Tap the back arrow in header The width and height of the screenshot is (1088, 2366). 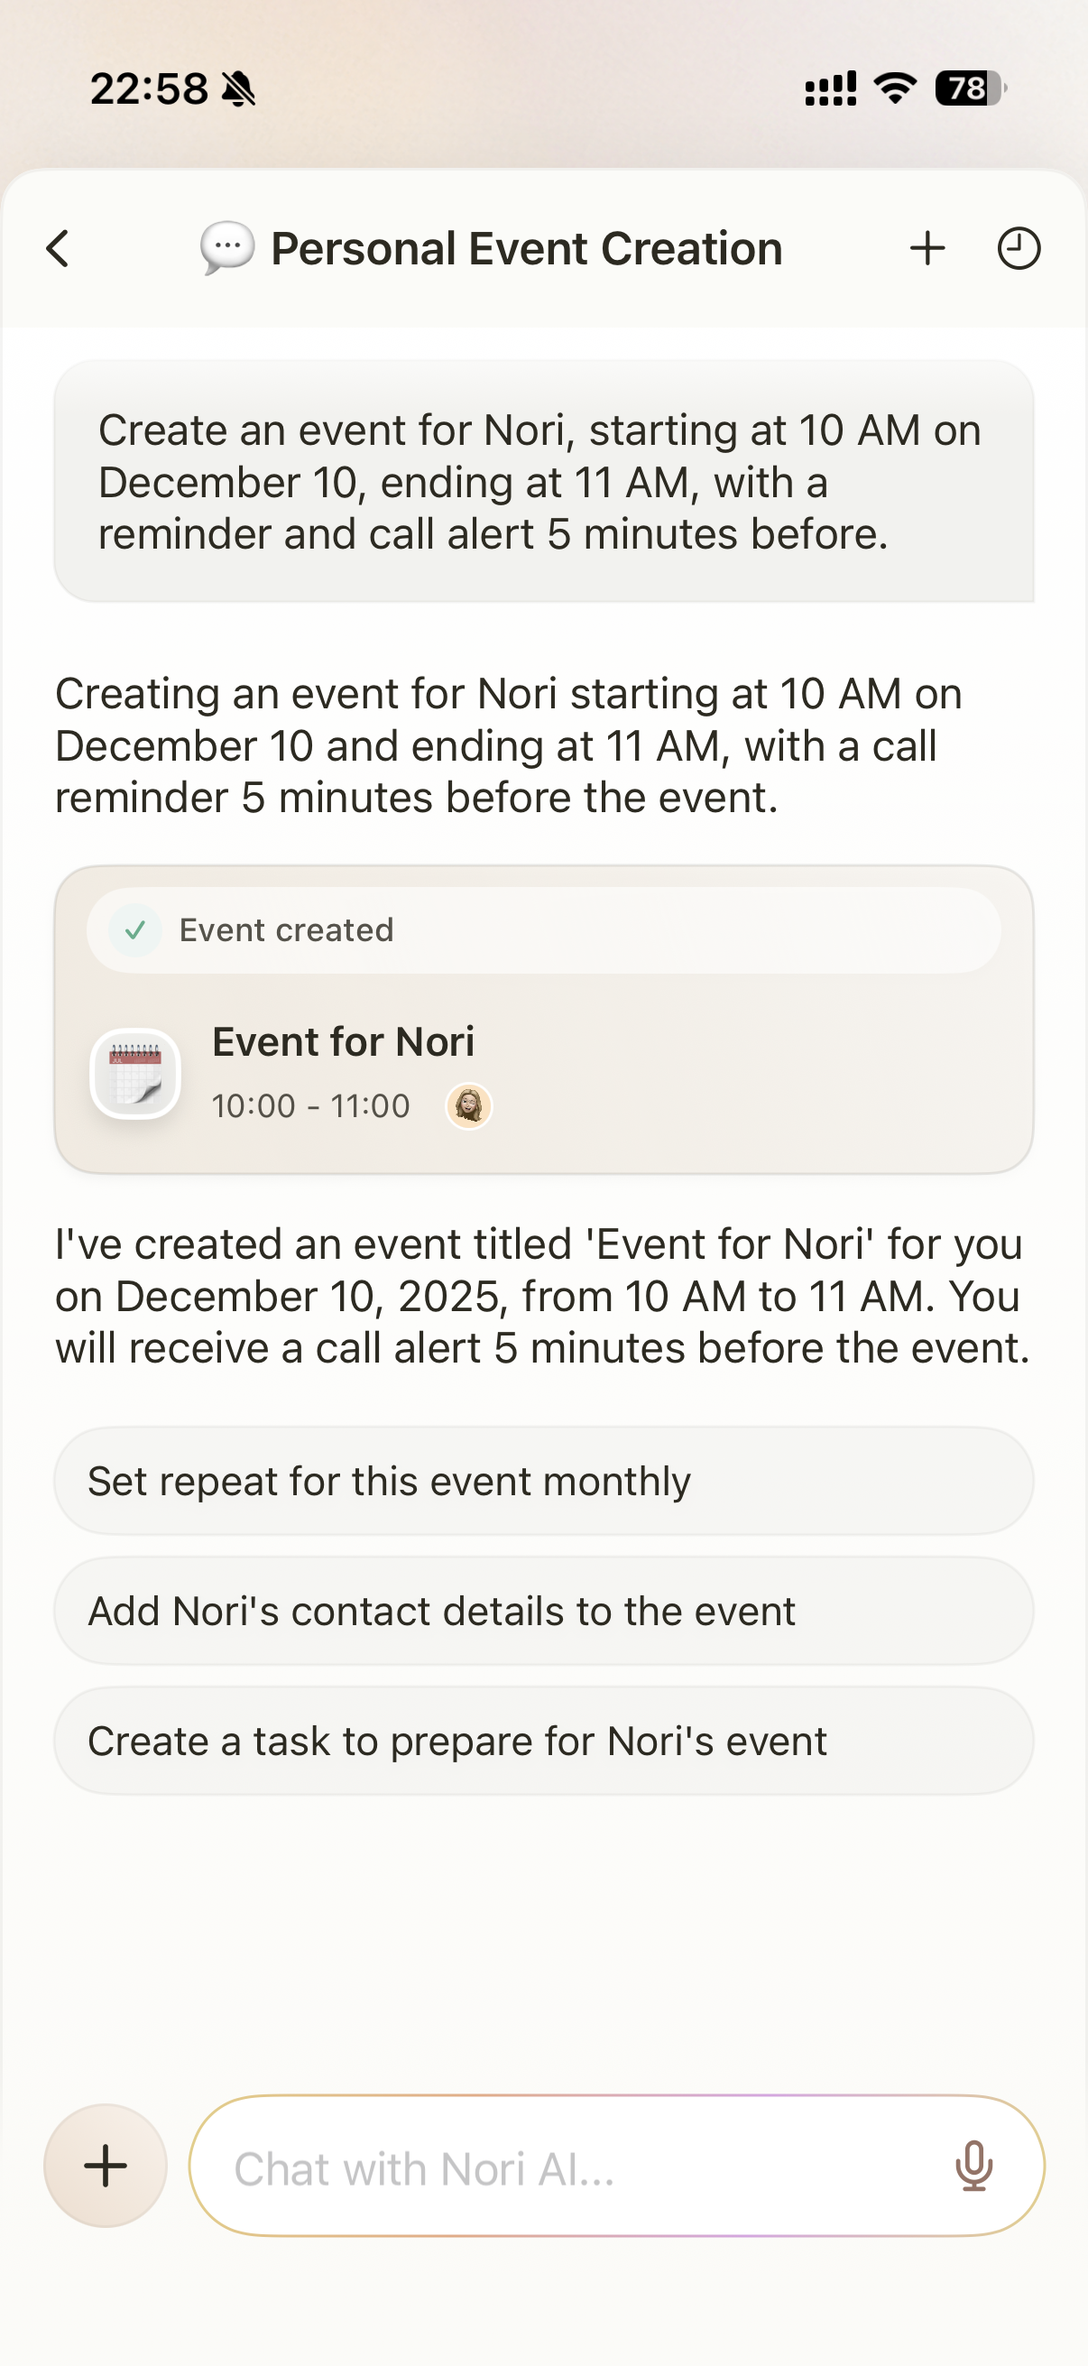pyautogui.click(x=58, y=248)
